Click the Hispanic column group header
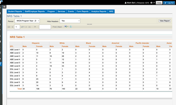Image resolution: width=176 pixels, height=105 pixels. click(35, 43)
